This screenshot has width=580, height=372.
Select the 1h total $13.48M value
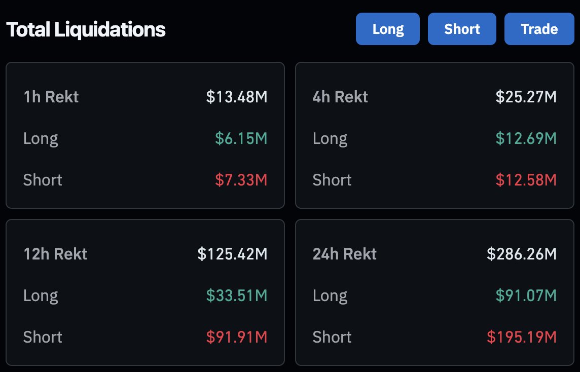237,96
